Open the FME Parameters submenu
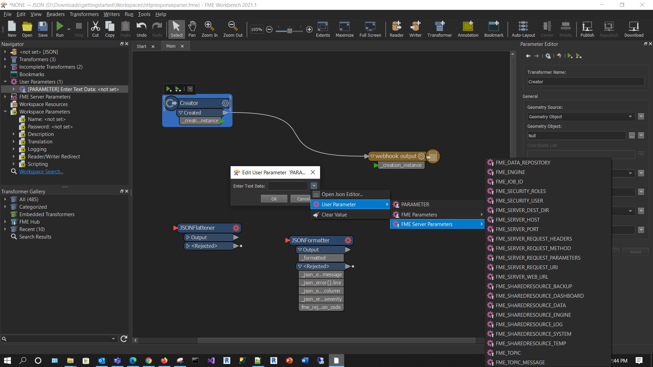 [x=437, y=215]
